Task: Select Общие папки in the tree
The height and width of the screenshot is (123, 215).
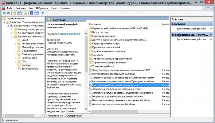Action: (x=29, y=51)
